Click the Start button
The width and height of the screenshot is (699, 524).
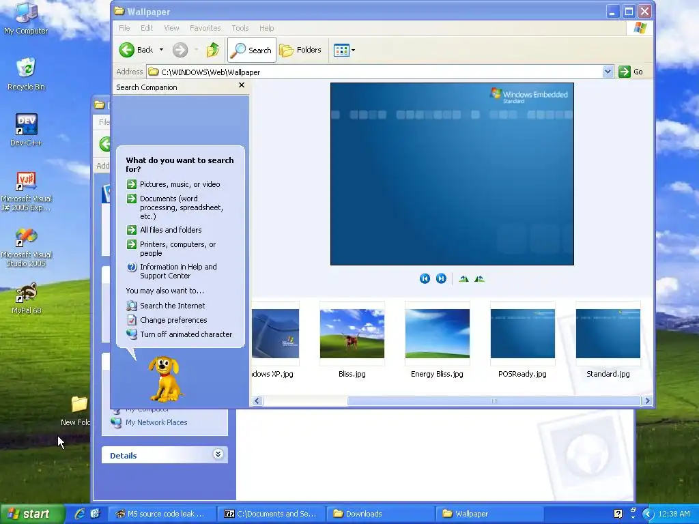[31, 514]
